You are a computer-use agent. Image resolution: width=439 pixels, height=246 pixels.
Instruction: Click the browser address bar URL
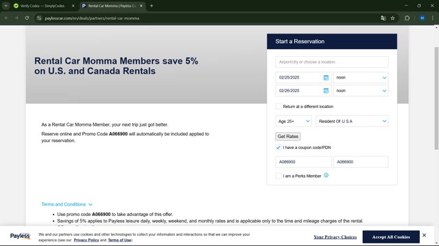coord(92,18)
